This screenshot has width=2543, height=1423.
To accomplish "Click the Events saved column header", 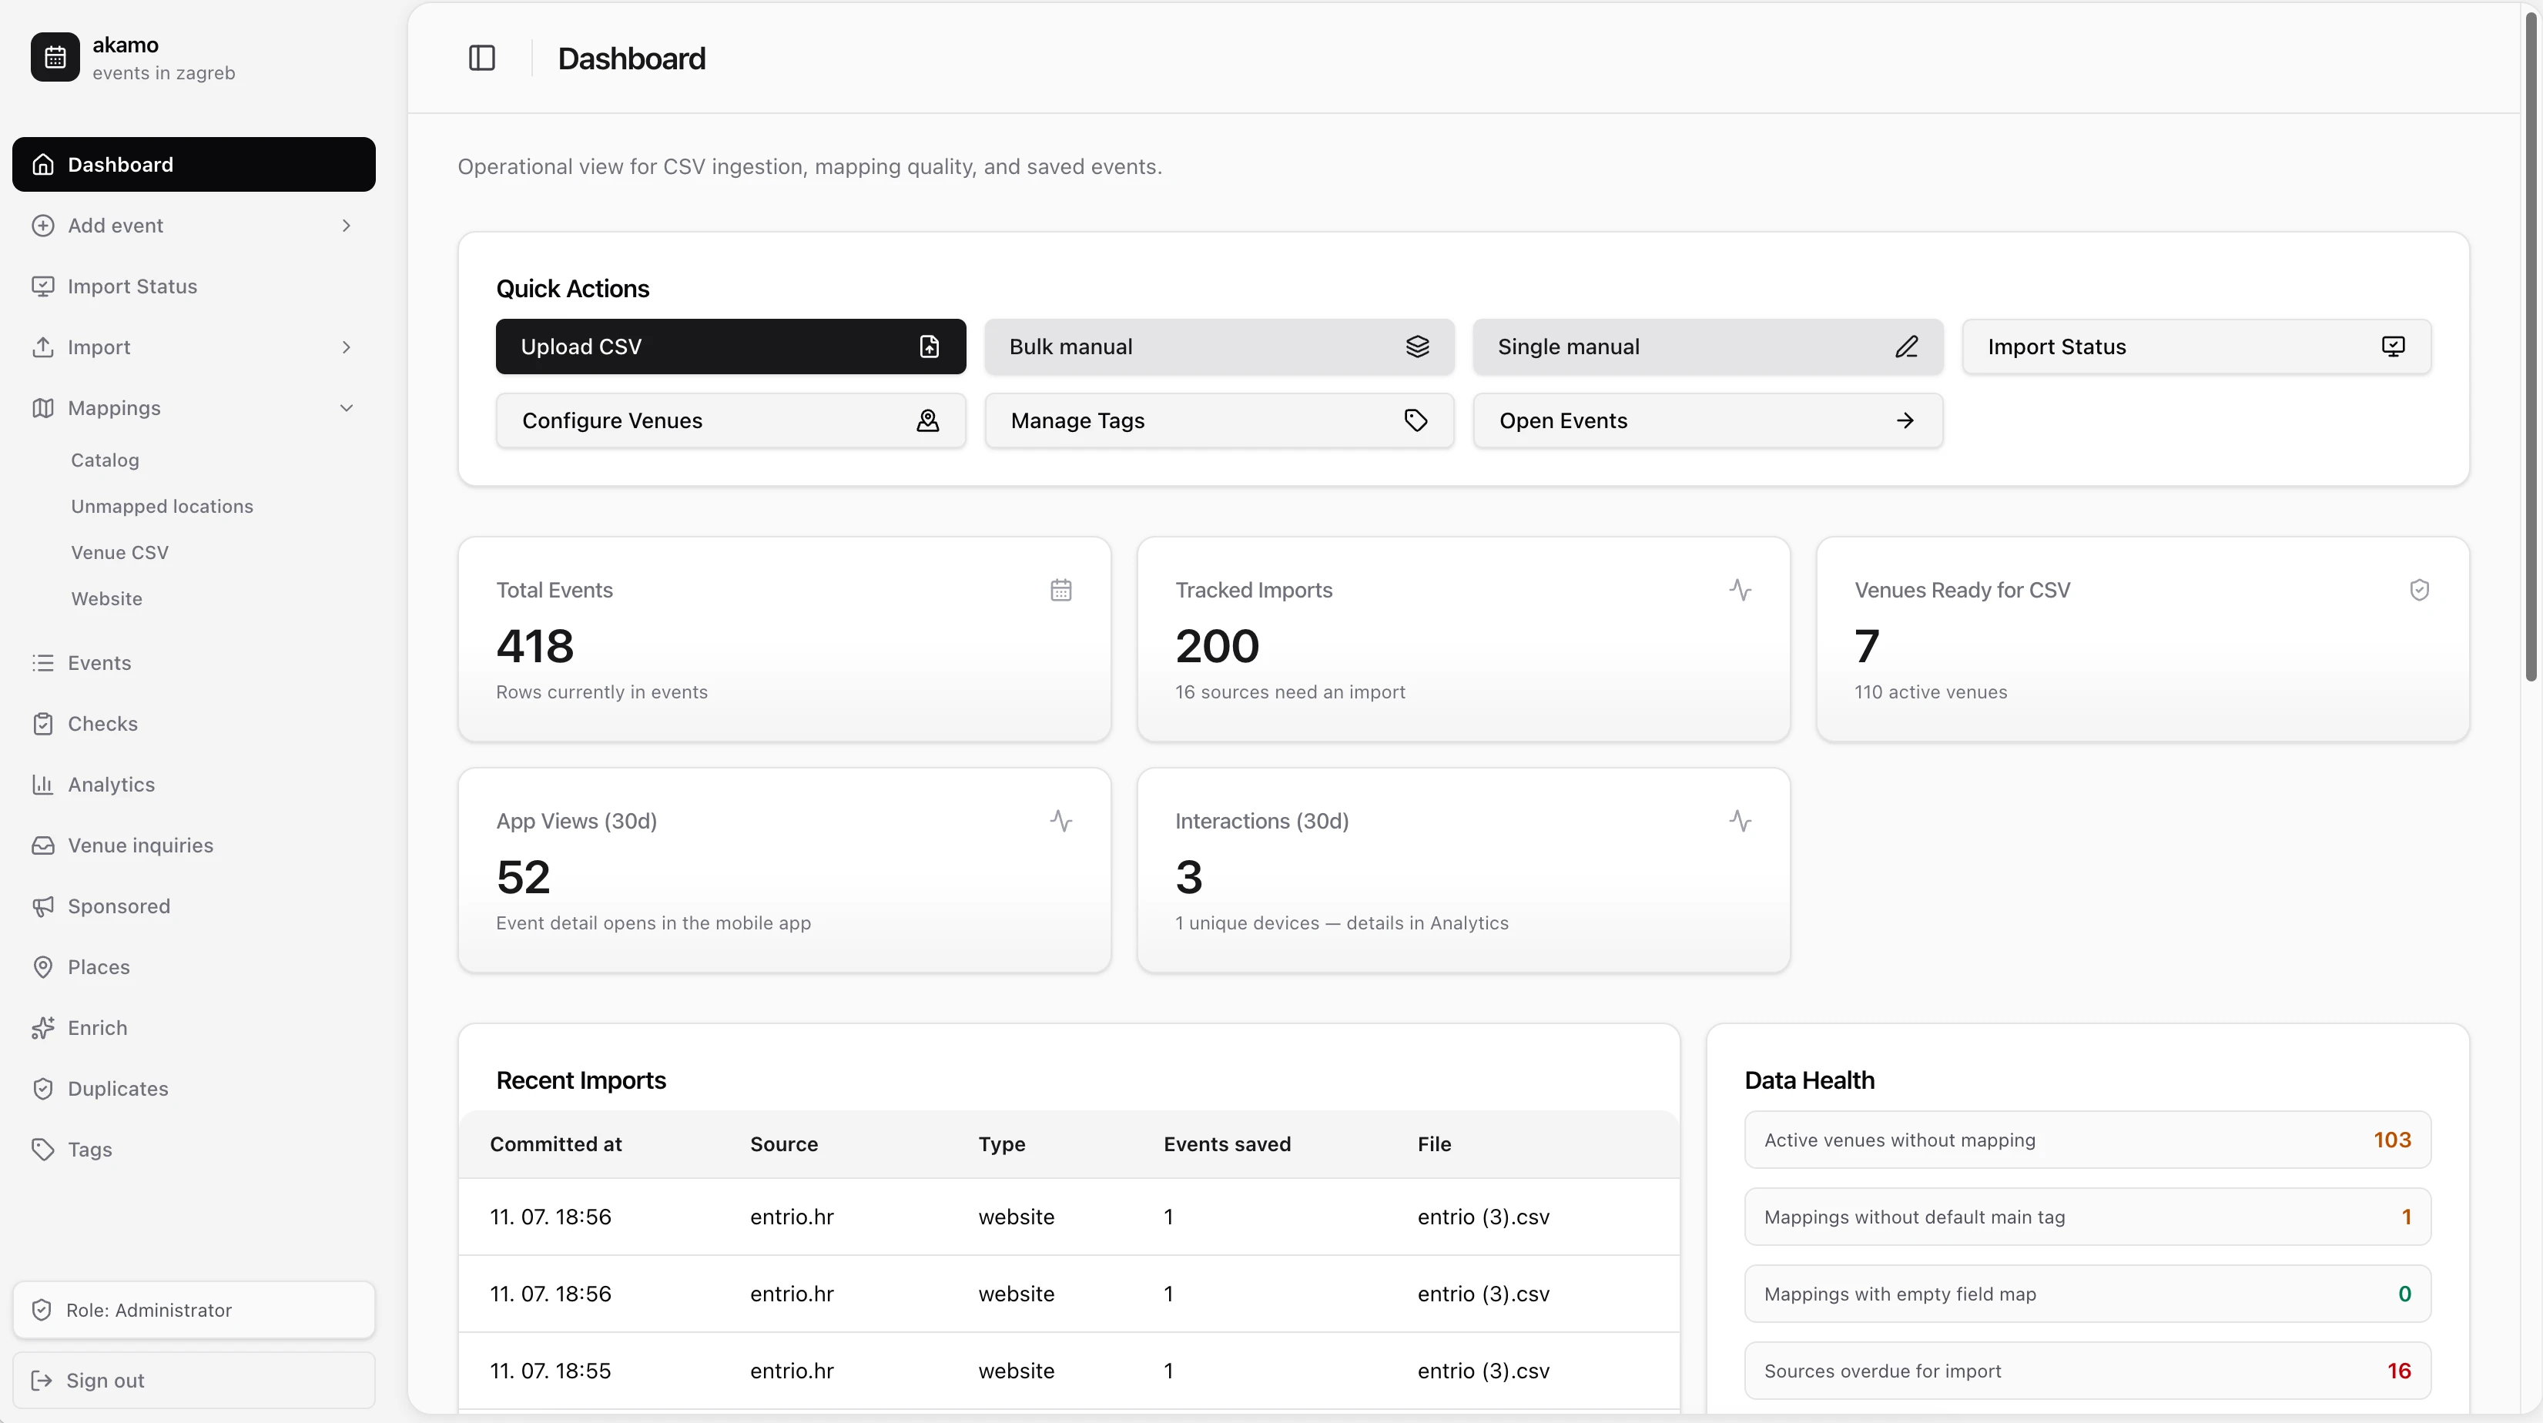I will 1227,1143.
